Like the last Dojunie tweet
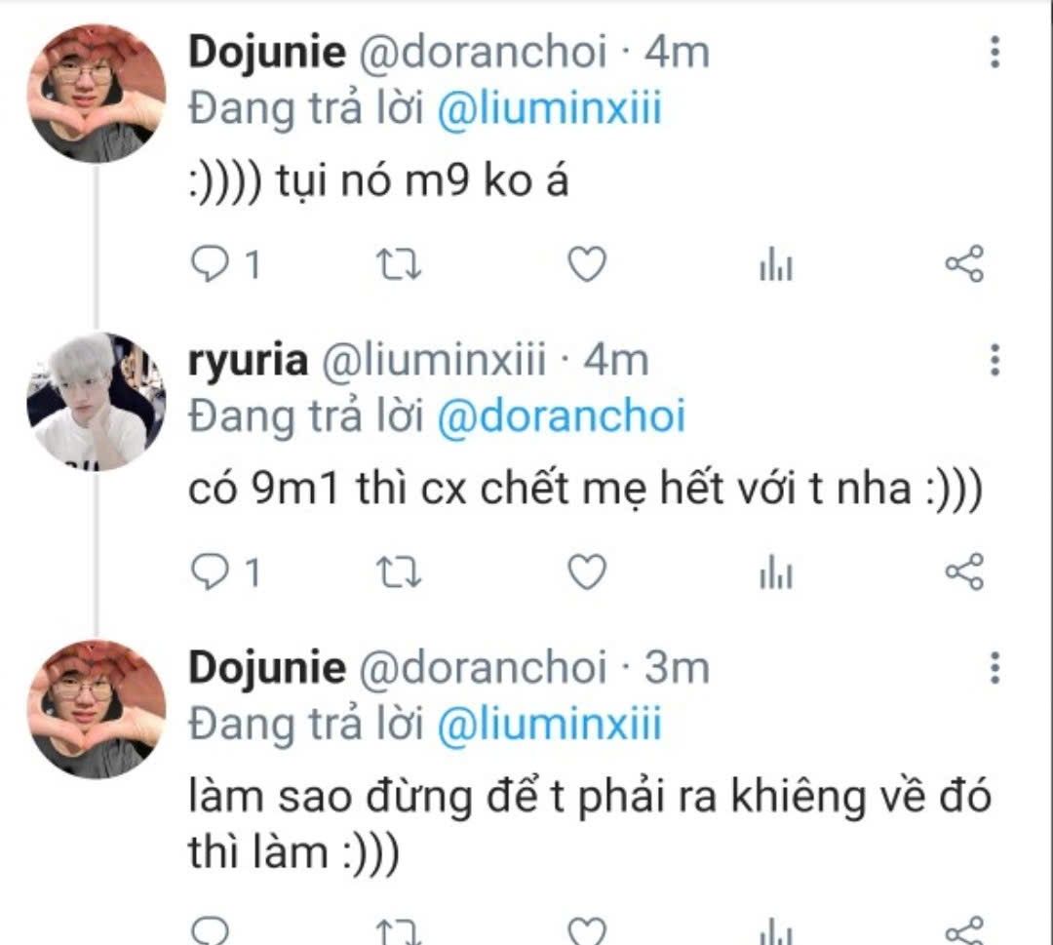The image size is (1053, 945). [x=587, y=930]
